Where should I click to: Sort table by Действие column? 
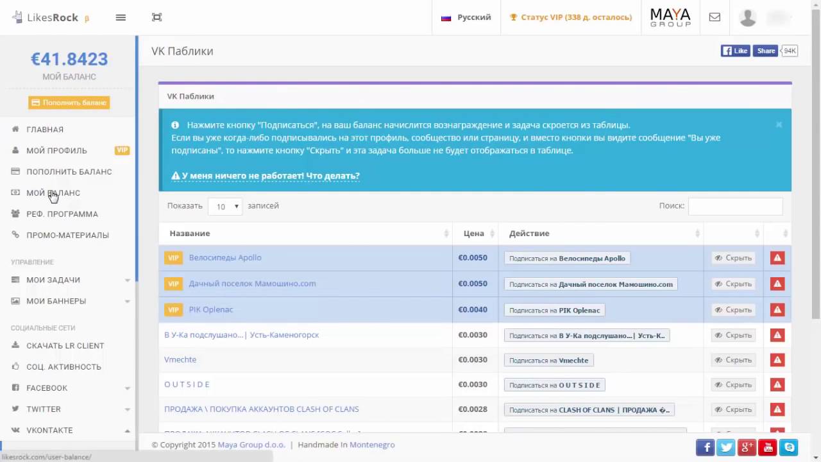pos(601,234)
